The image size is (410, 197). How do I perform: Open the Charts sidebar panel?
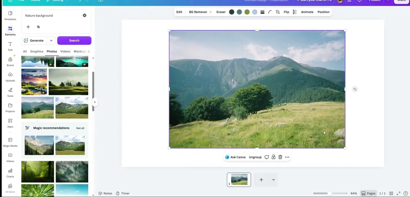point(10,173)
